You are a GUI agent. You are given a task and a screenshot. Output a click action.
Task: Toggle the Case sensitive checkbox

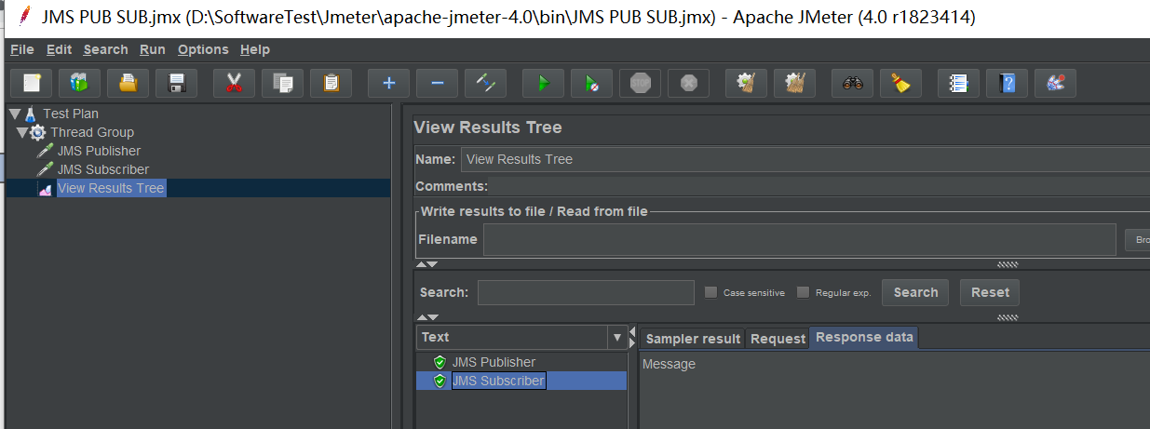pyautogui.click(x=710, y=292)
